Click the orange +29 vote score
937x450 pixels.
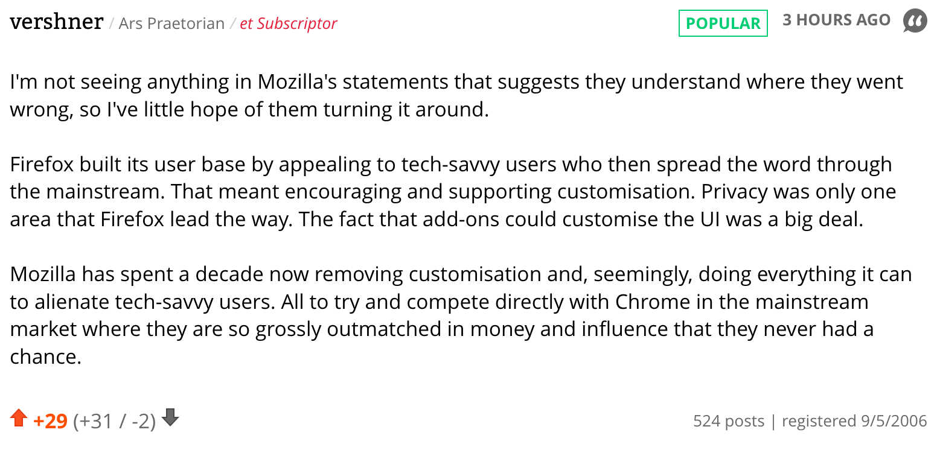[51, 421]
